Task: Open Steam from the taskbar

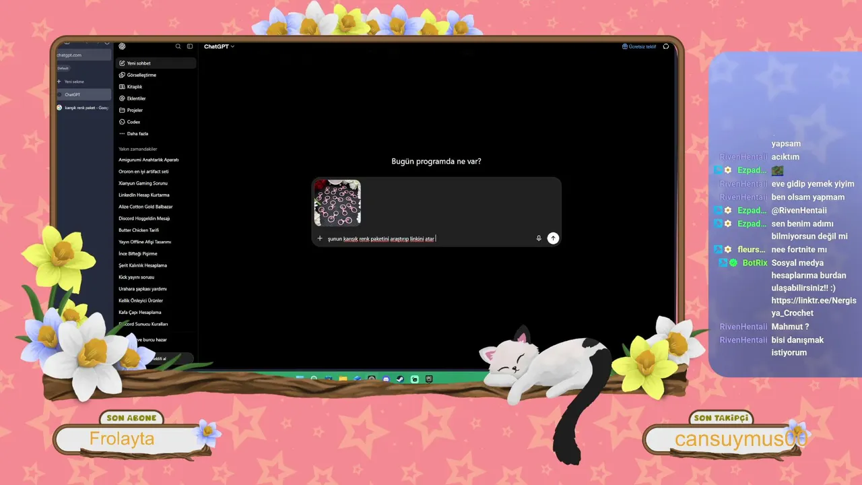Action: pos(400,379)
